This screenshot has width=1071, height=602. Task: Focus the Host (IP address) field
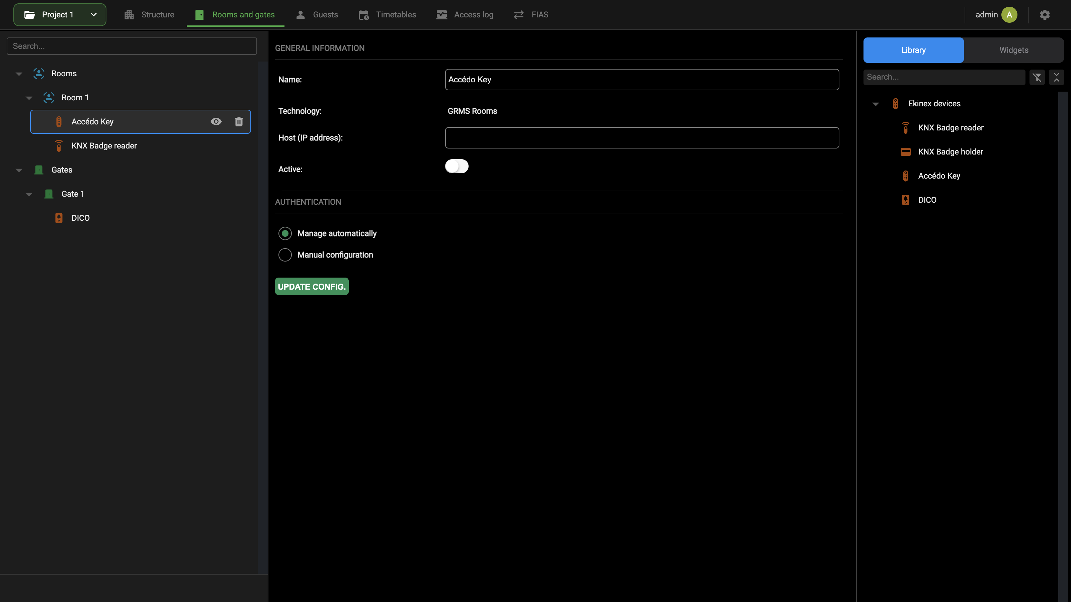tap(642, 137)
